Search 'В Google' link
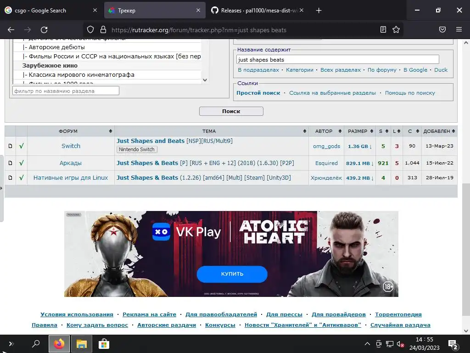The image size is (470, 353). (x=415, y=70)
